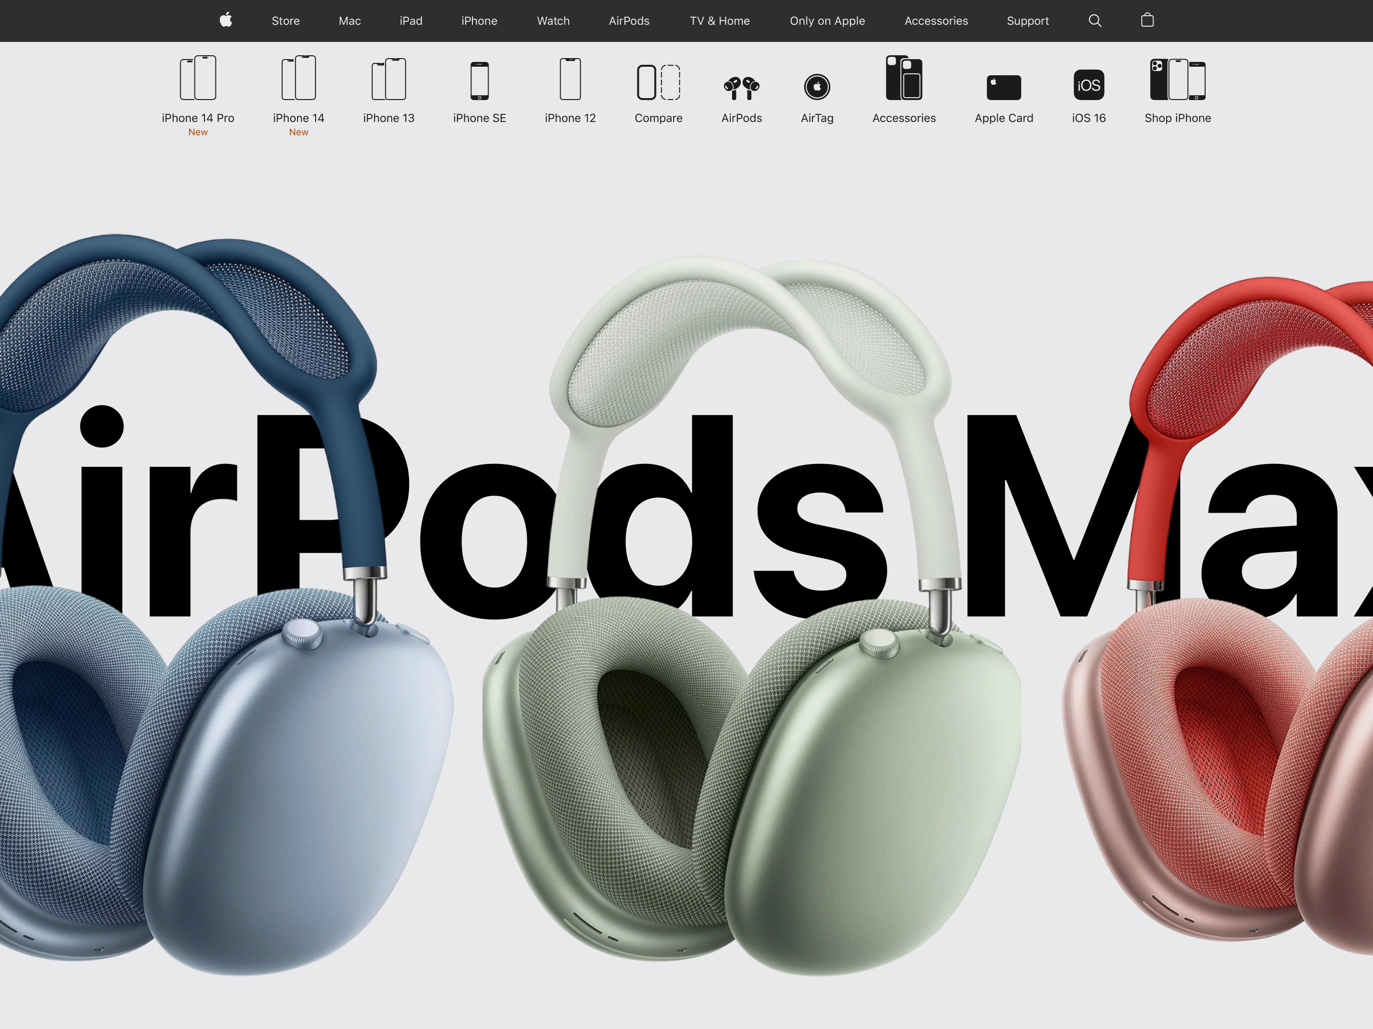Open Watch in the top navigation

tap(553, 20)
